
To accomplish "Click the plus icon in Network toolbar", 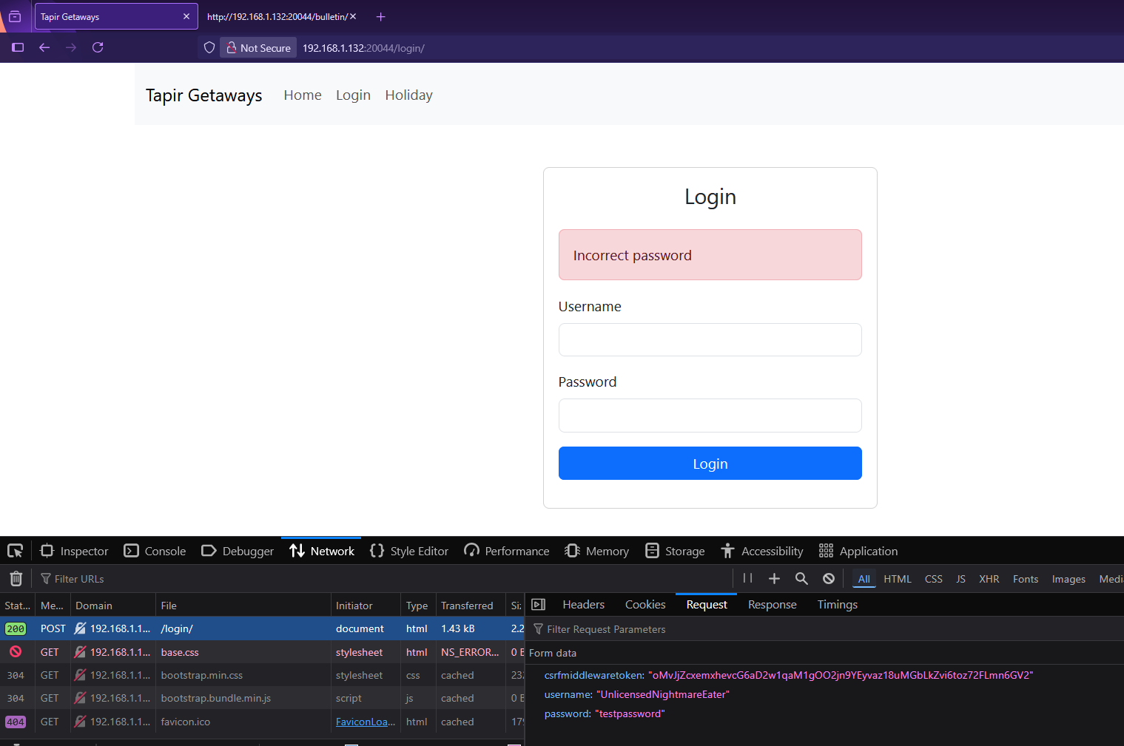I will [x=774, y=579].
